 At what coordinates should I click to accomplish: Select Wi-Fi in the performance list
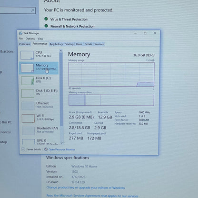point(39,118)
